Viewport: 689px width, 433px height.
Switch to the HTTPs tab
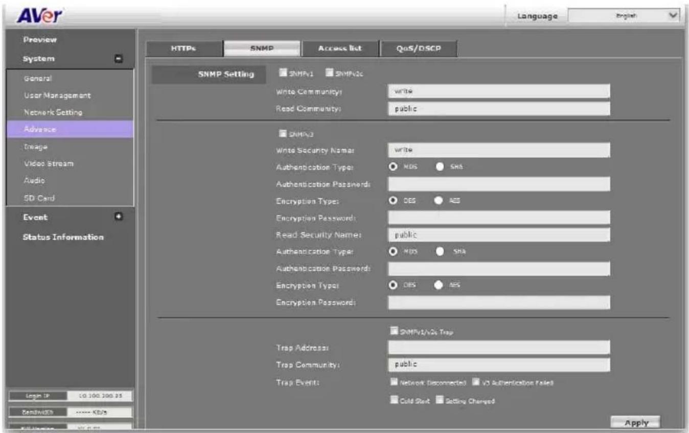point(184,49)
